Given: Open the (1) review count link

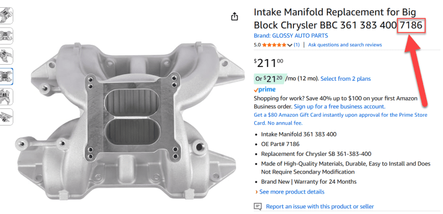Looking at the screenshot, I should click(296, 45).
